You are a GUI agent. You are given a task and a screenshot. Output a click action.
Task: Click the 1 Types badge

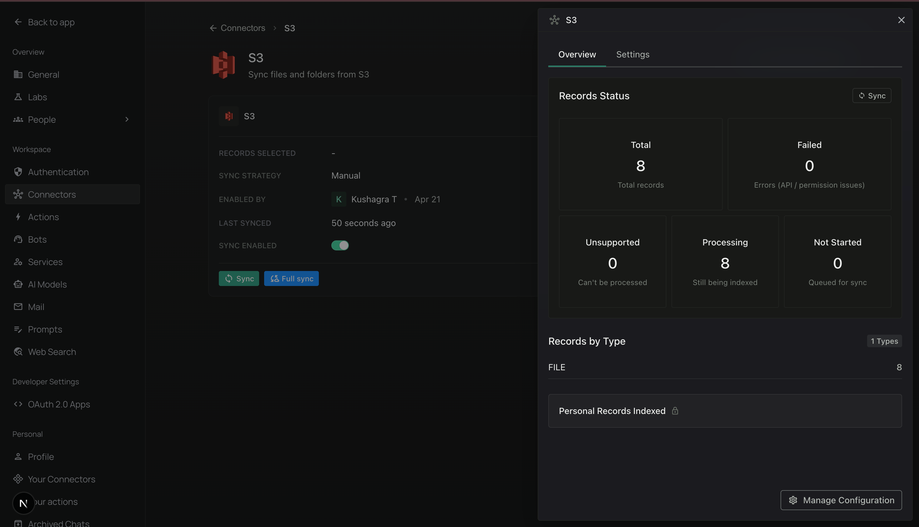point(884,341)
